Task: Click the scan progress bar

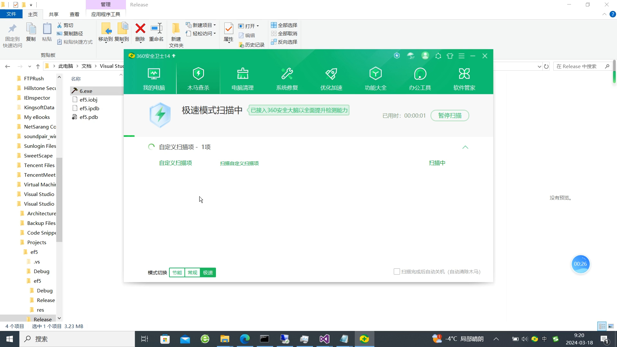Action: [308, 136]
